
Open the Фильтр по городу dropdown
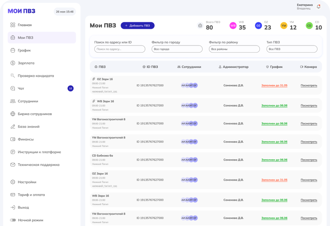click(x=177, y=49)
